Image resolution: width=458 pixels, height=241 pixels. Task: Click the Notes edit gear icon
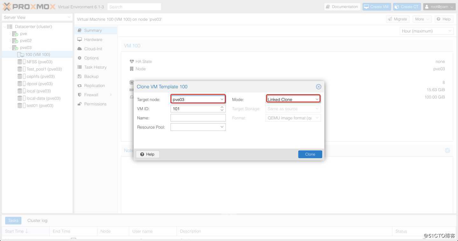[x=448, y=151]
